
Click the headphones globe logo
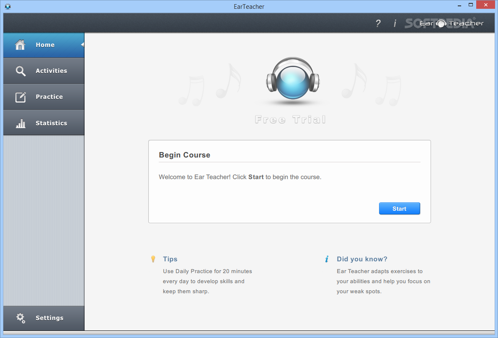[293, 78]
